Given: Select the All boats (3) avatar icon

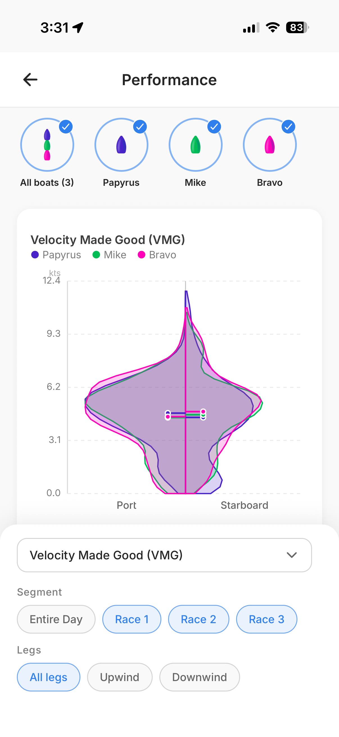Looking at the screenshot, I should tap(47, 145).
